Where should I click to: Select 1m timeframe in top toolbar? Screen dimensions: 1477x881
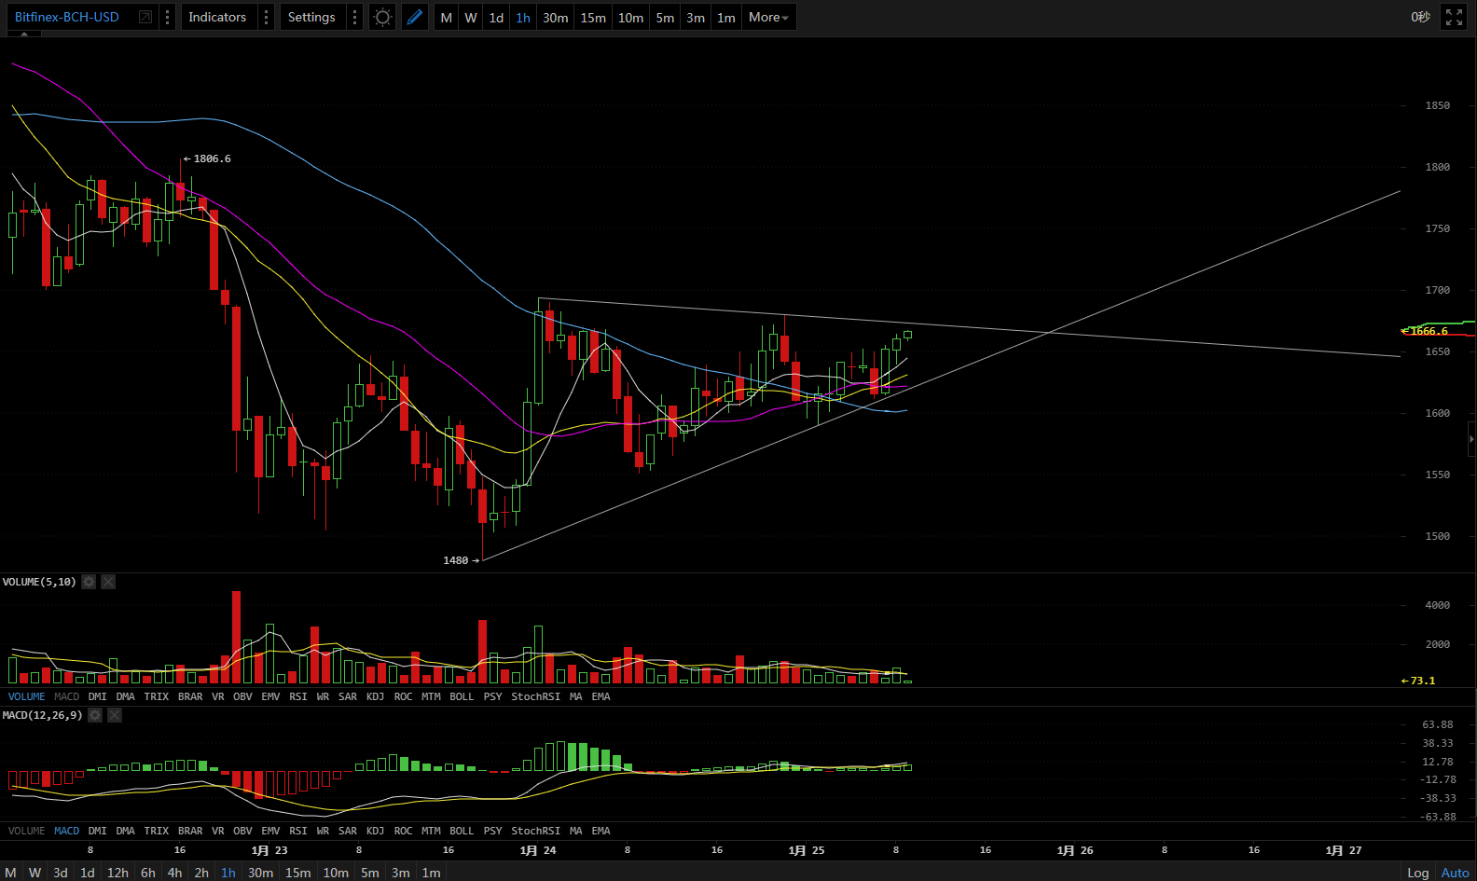click(x=726, y=17)
